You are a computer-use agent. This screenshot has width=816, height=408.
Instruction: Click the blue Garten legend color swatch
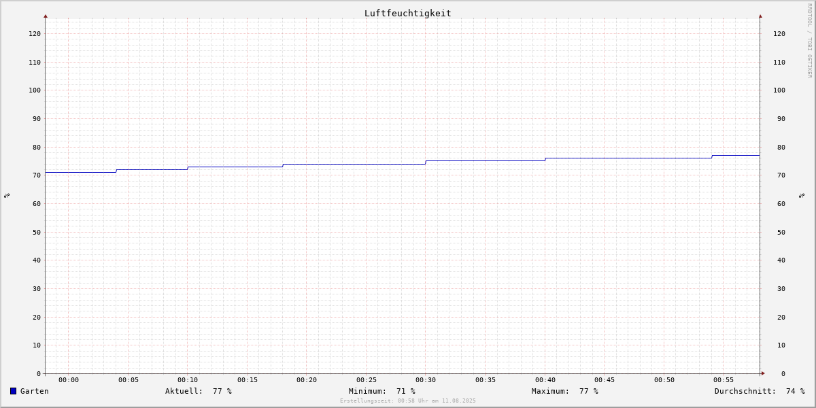coord(13,391)
